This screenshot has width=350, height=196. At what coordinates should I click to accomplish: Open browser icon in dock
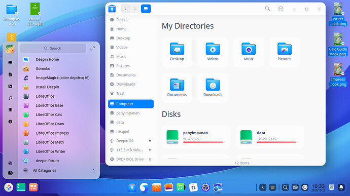[x=144, y=187]
